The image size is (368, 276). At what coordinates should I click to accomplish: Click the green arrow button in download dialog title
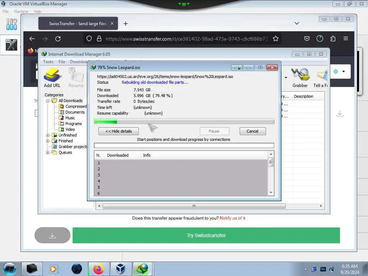237,68
